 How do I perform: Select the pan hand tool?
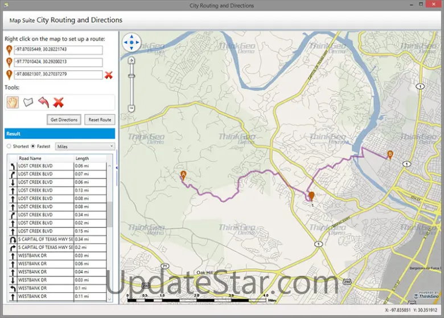pos(13,103)
